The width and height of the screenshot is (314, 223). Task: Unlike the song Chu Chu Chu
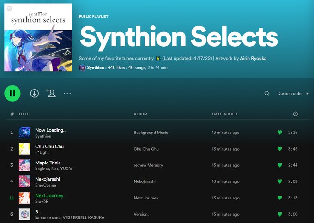[x=280, y=149]
